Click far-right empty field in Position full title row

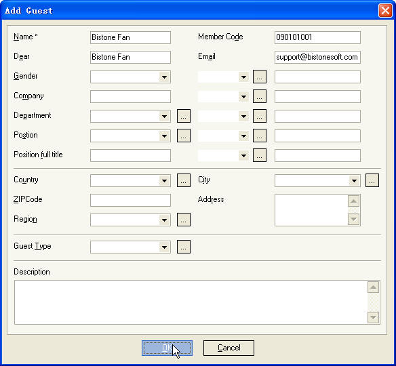(317, 155)
